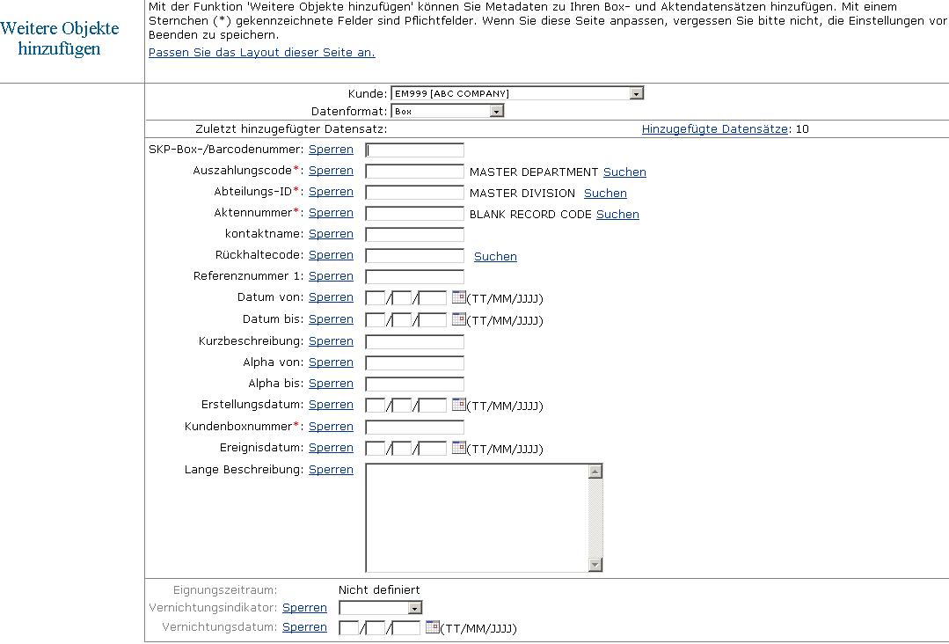This screenshot has height=644, width=949.
Task: Lock the Auszahlungscode field via Sperren
Action: [331, 171]
